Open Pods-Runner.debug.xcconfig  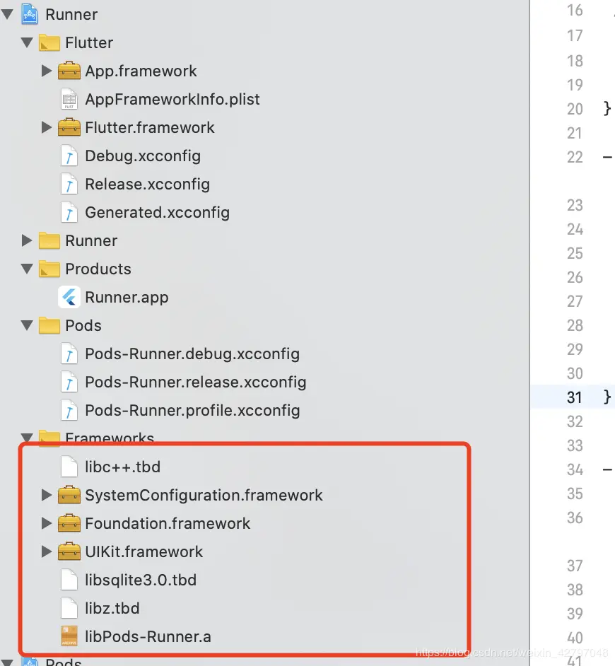click(192, 354)
